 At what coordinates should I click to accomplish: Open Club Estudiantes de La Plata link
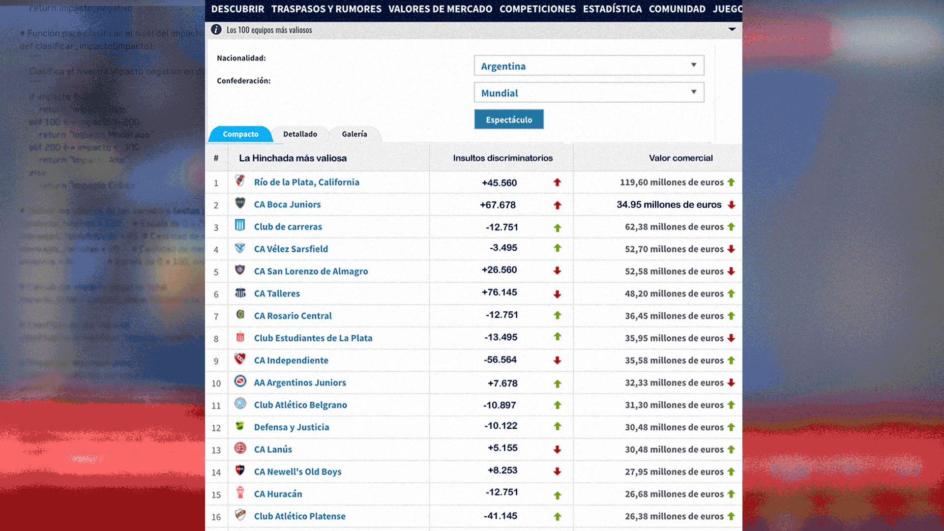pyautogui.click(x=313, y=338)
